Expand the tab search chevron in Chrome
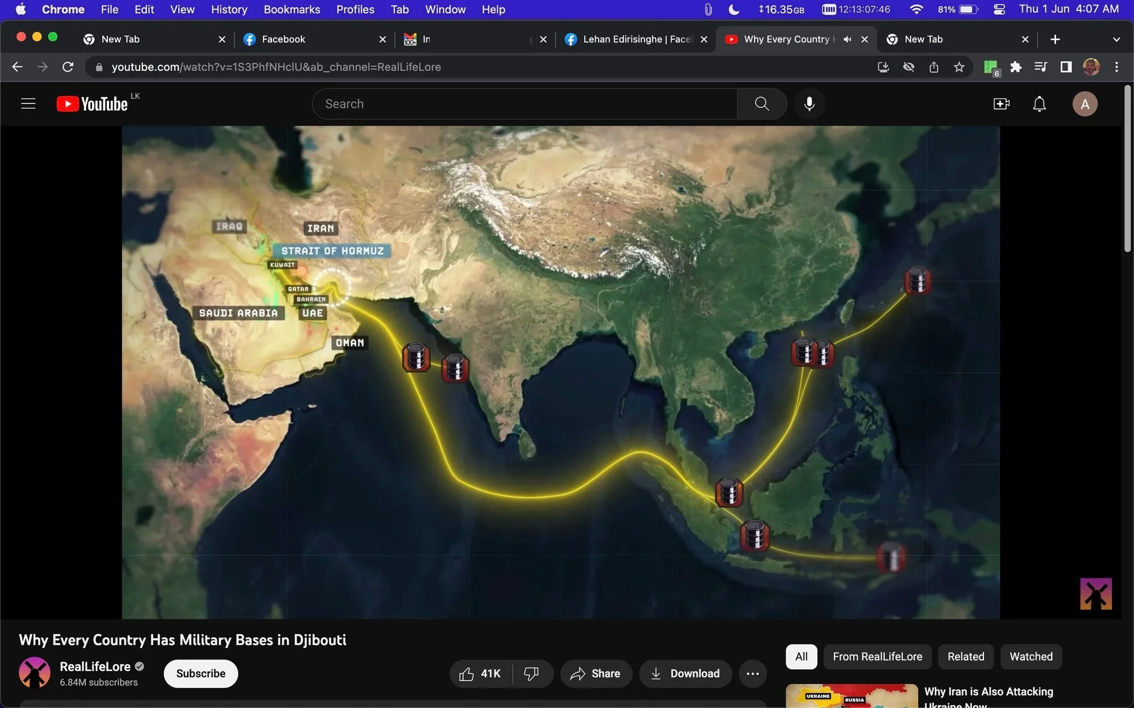Image resolution: width=1134 pixels, height=708 pixels. (1116, 39)
